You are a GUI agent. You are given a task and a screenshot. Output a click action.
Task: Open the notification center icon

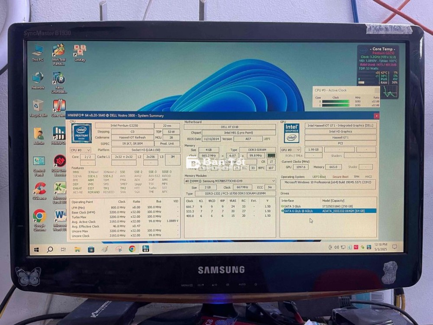(394, 247)
